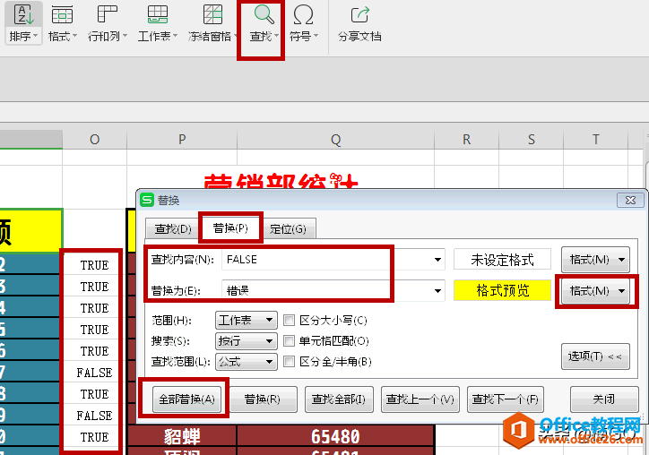Click the green S logo in dialog title
This screenshot has height=455, width=649.
(x=146, y=200)
